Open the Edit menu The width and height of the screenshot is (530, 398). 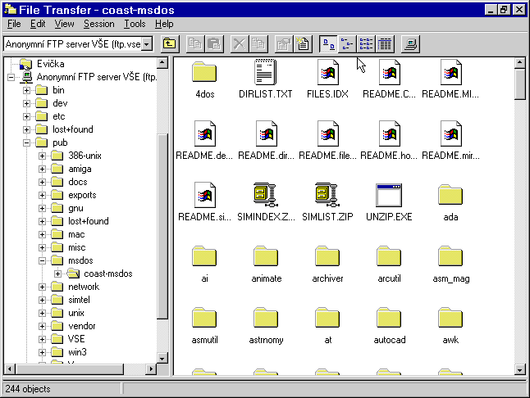[x=38, y=24]
